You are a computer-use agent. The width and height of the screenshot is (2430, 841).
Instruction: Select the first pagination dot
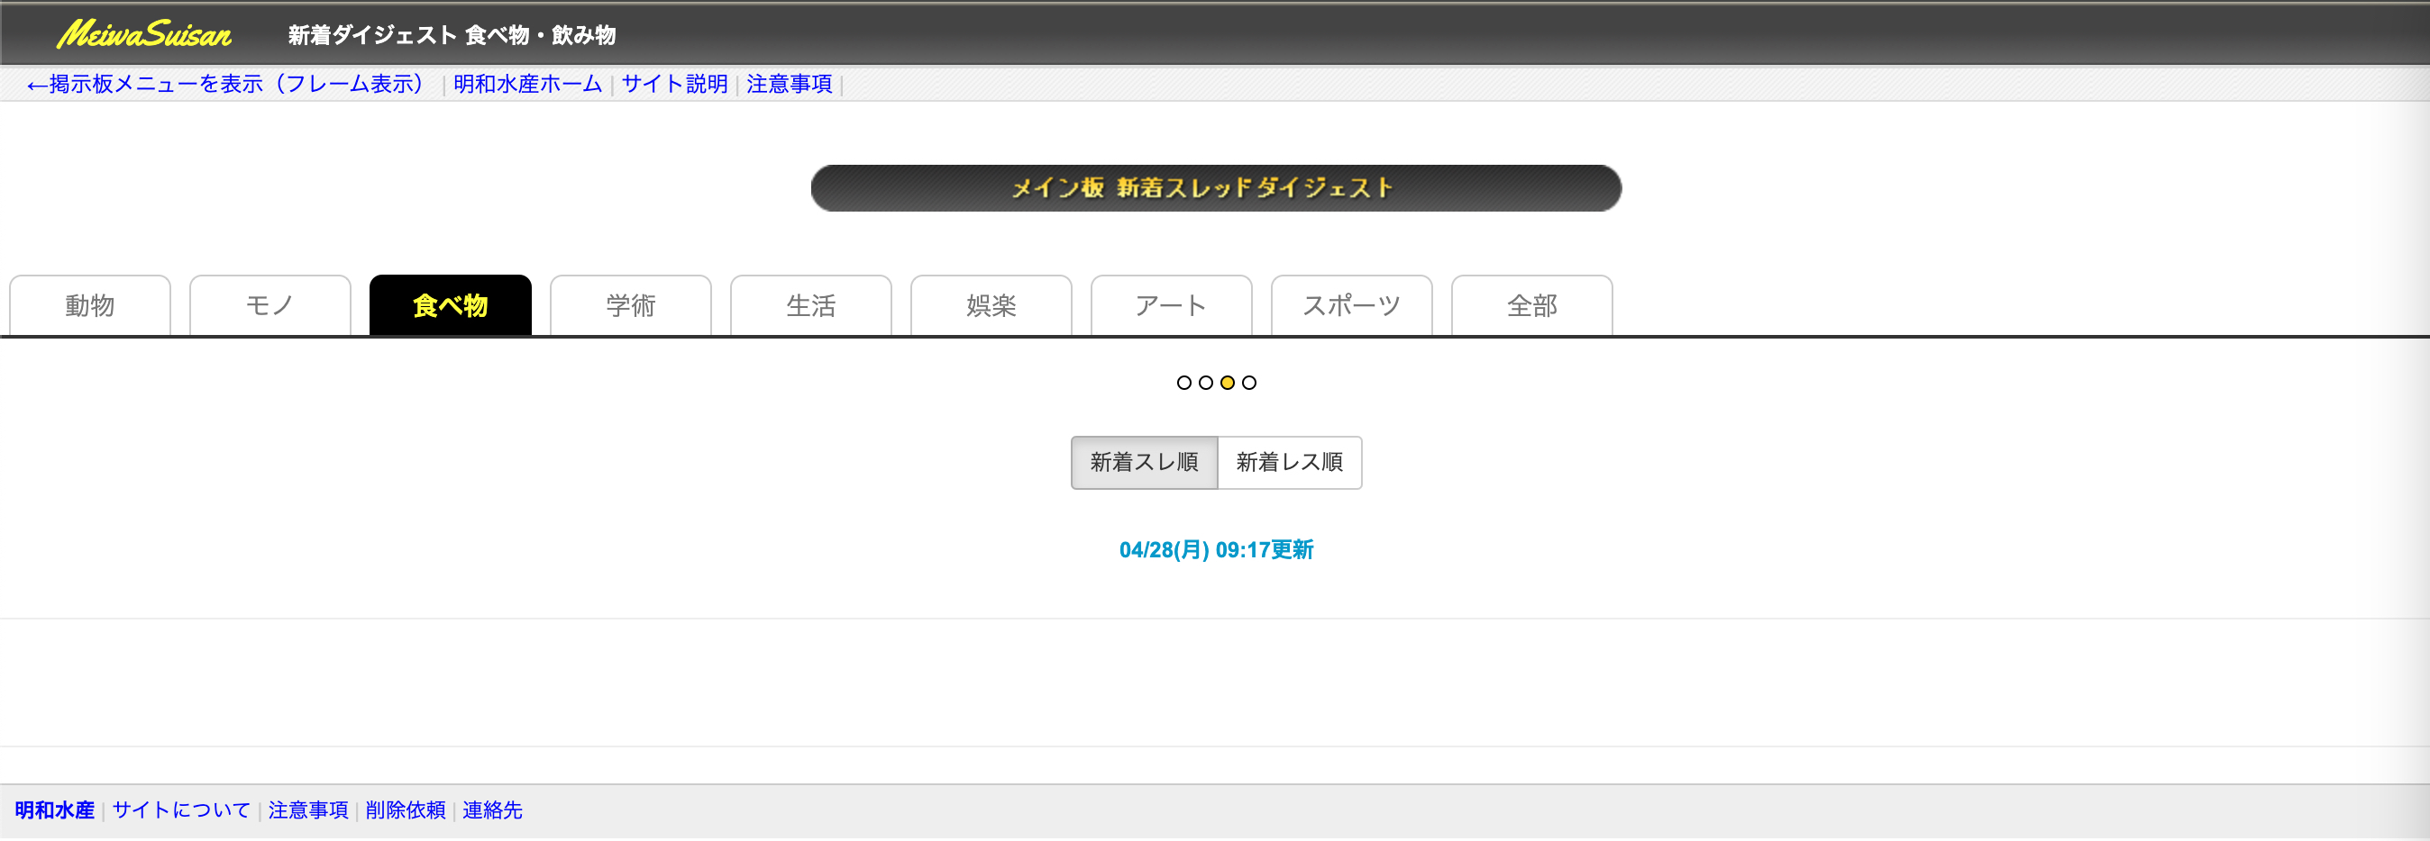[1183, 383]
